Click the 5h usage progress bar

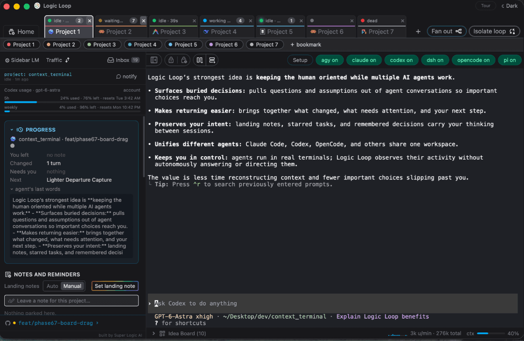(72, 102)
